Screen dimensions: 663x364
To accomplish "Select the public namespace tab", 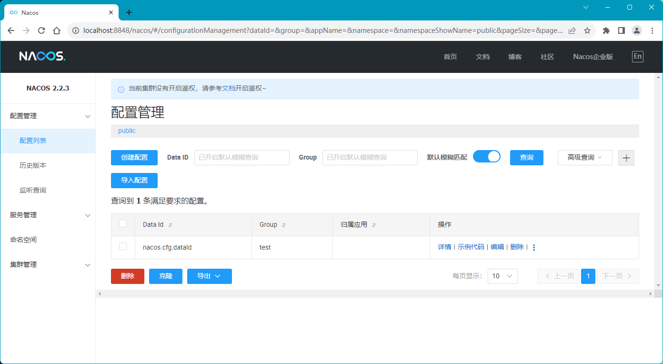I will [127, 131].
